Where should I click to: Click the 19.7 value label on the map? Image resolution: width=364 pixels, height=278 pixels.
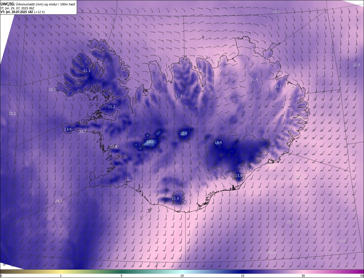coord(278,86)
